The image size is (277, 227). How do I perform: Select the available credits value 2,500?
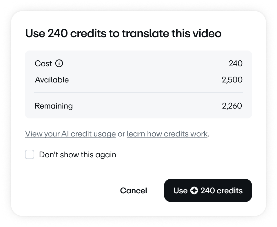coord(232,80)
